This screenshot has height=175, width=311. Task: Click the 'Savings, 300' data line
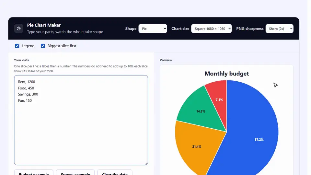[x=28, y=94]
